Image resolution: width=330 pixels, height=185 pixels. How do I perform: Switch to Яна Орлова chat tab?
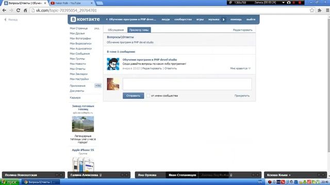[147, 175]
